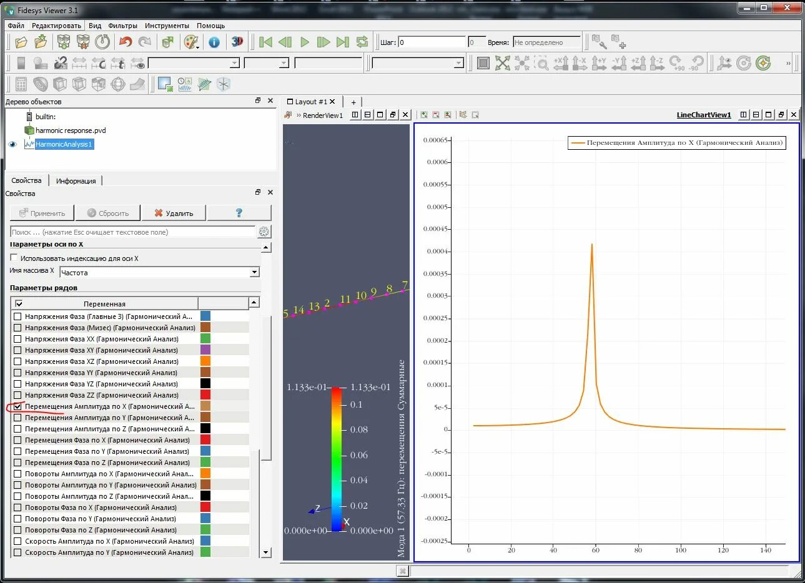This screenshot has height=583, width=805.
Task: Expand the toolbar overflow chevron
Action: pyautogui.click(x=788, y=63)
